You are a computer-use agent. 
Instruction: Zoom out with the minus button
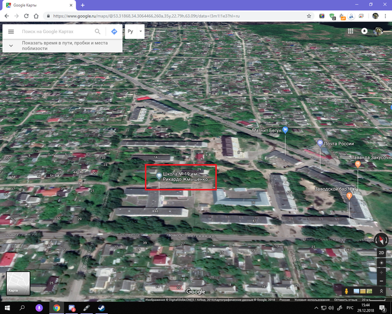pyautogui.click(x=381, y=282)
